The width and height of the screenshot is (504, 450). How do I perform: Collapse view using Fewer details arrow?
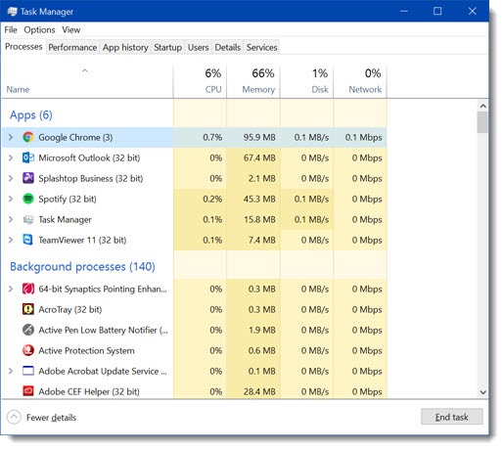pos(14,417)
